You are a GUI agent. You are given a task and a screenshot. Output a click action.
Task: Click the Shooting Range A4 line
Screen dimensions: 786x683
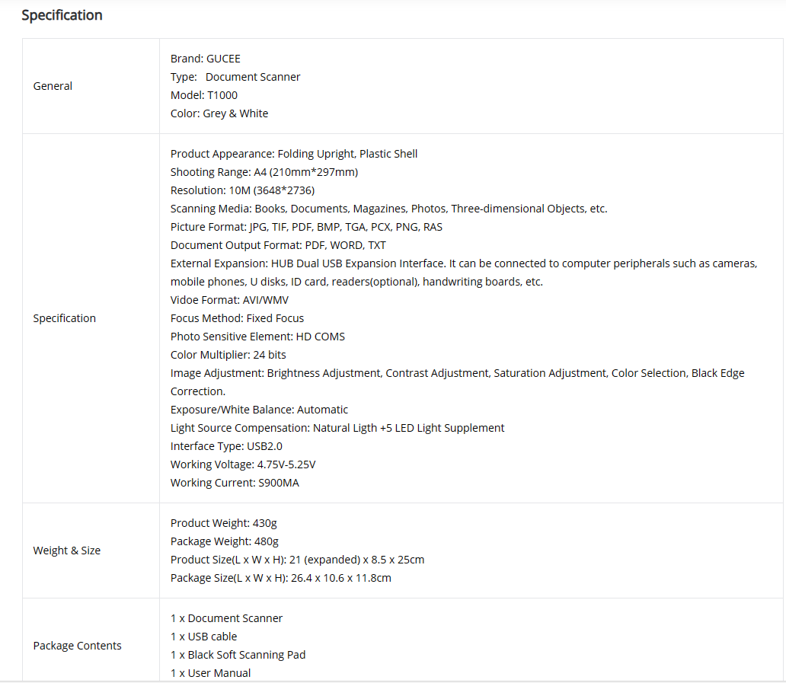tap(264, 172)
